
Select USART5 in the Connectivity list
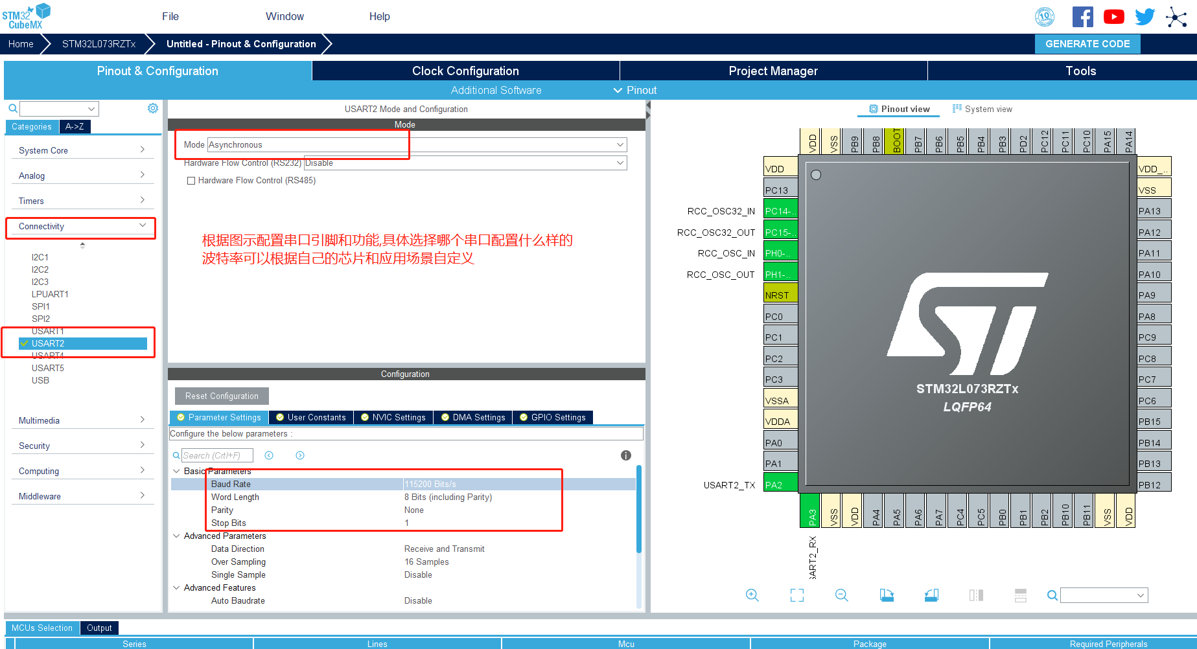coord(48,368)
